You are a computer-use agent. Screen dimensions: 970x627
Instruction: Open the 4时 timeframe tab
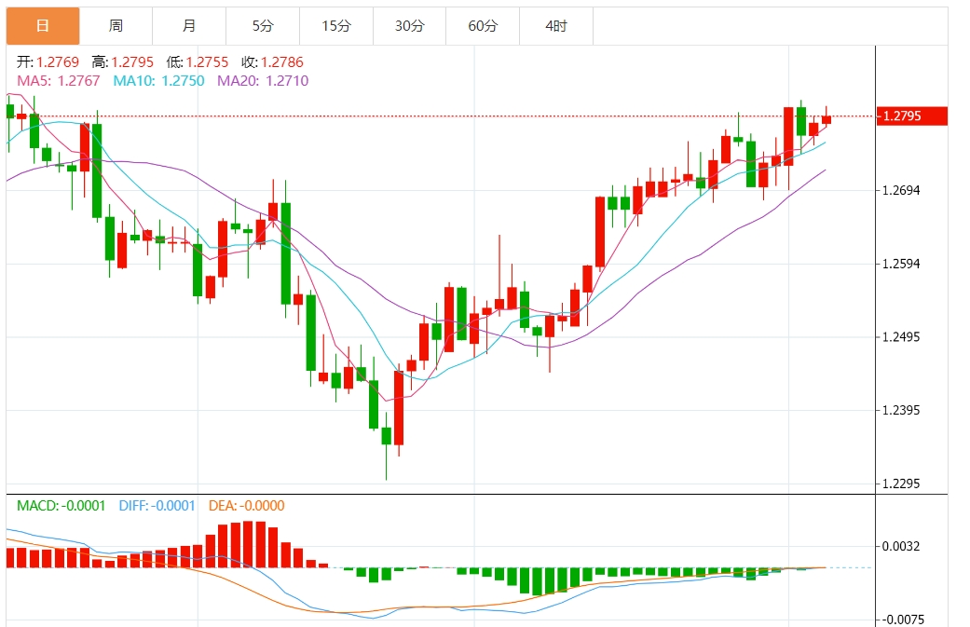tap(556, 26)
